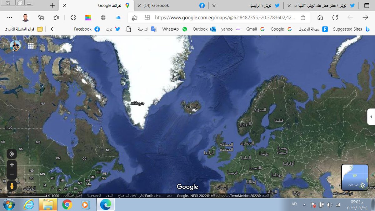Viewport: 375px width, 211px height.
Task: Open the Gmail bookmark
Action: tap(255, 29)
